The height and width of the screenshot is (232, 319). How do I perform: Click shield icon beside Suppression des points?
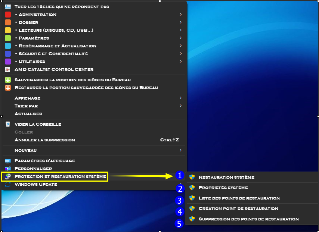coord(192,219)
